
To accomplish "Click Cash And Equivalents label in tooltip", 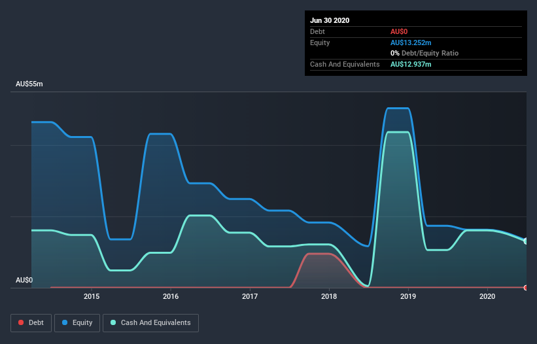I will tap(345, 64).
